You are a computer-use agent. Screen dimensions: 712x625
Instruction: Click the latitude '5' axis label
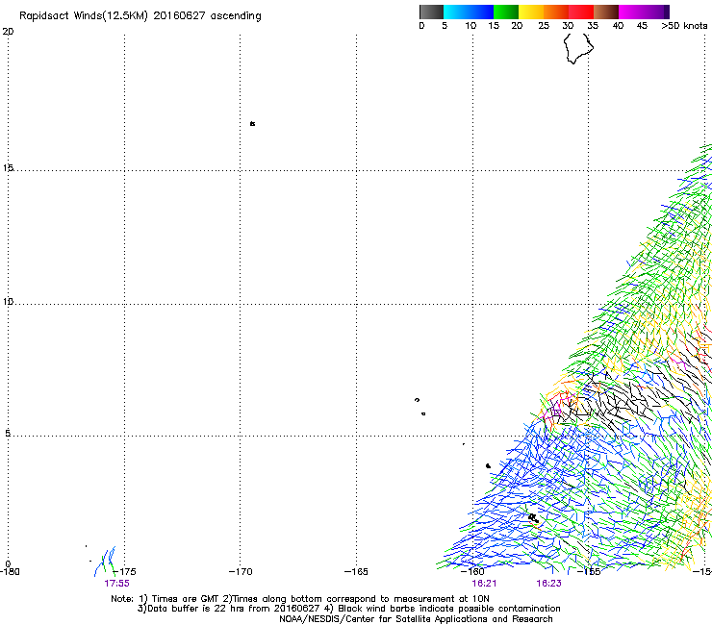point(8,433)
